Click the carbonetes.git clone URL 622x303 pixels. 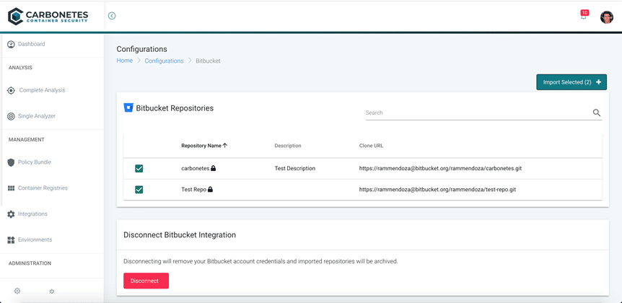pyautogui.click(x=440, y=168)
